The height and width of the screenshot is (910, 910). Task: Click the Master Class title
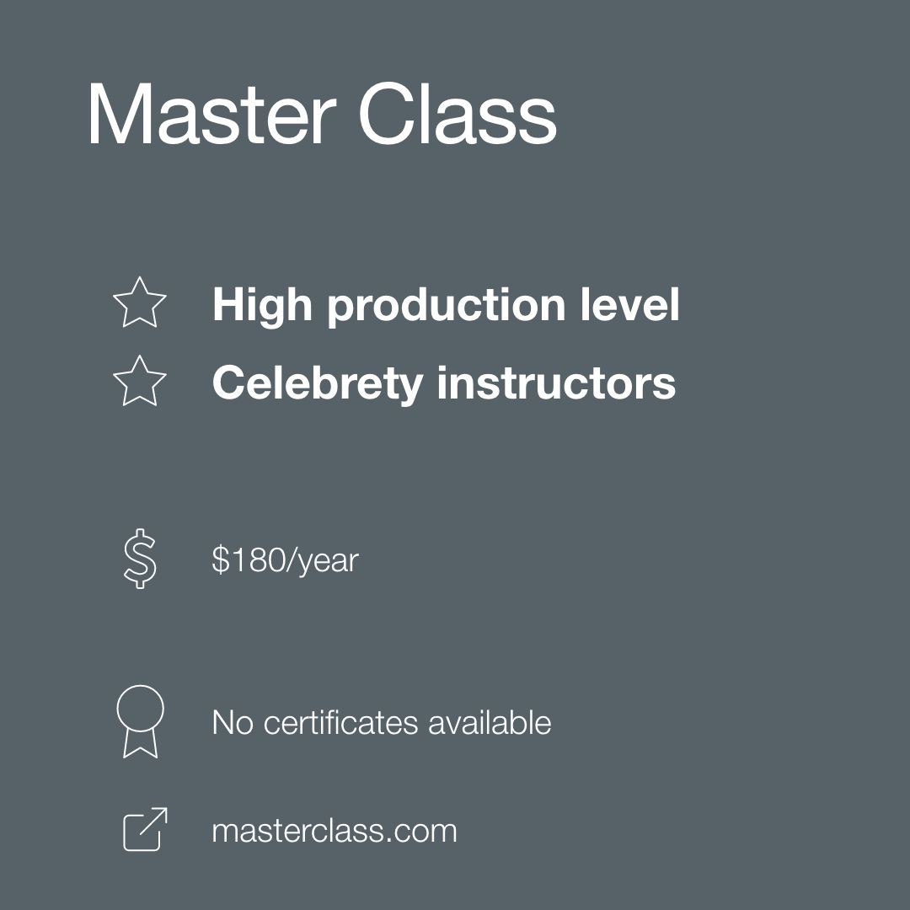click(321, 115)
